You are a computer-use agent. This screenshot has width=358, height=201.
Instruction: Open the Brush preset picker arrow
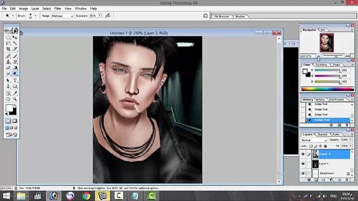coord(35,16)
